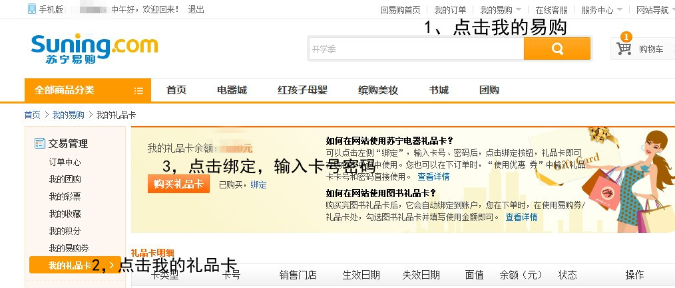Screen dimensions: 675x288
Task: Click the 余额（元） column header
Action: (x=521, y=275)
